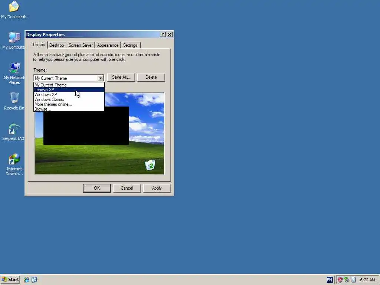Screen dimensions: 380x285
Task: Select Browse... in theme list
Action: point(69,109)
